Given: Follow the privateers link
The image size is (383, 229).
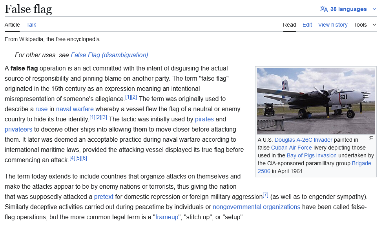Looking at the screenshot, I should [x=18, y=129].
